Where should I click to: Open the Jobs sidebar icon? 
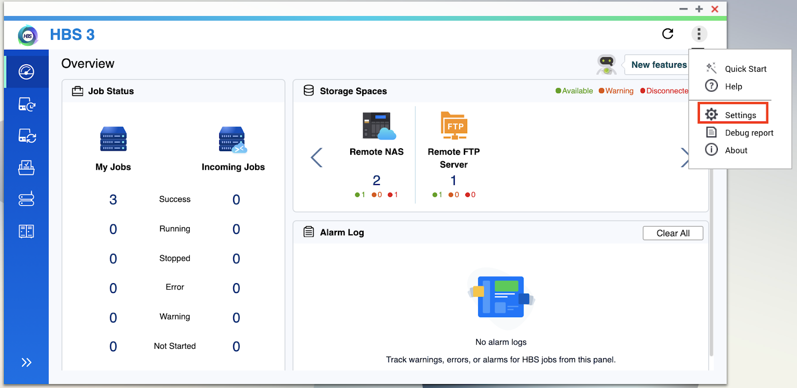(x=26, y=168)
